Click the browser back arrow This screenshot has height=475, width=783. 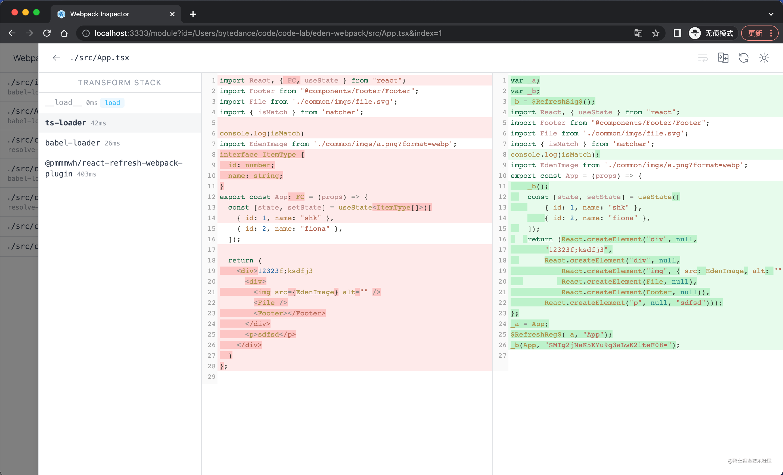tap(12, 33)
